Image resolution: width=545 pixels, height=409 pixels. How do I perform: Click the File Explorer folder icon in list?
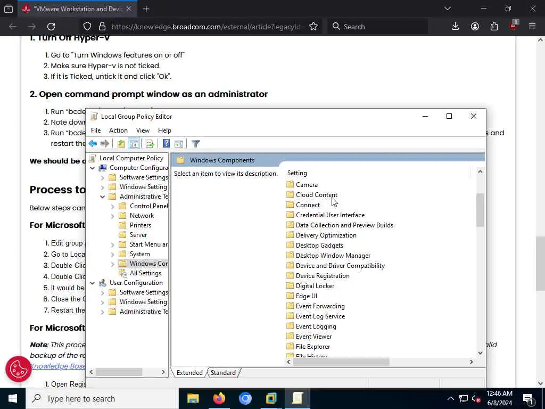coord(290,346)
